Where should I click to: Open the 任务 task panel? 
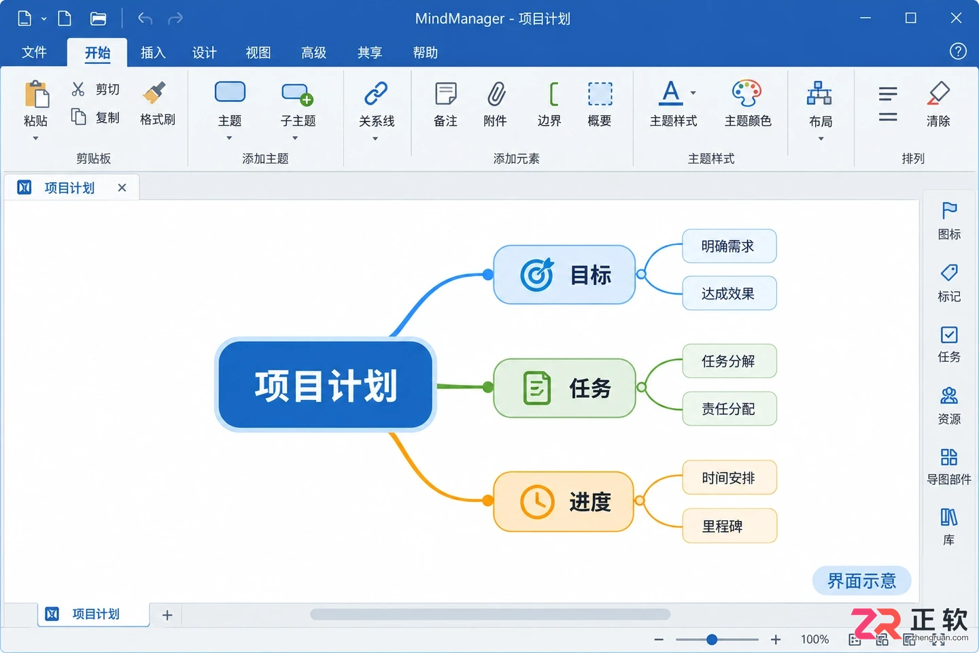click(x=949, y=335)
